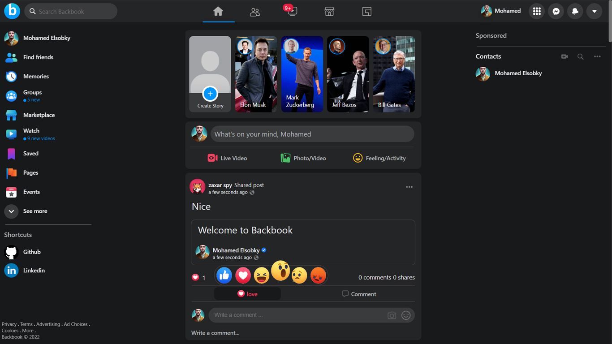The width and height of the screenshot is (612, 344).
Task: Open the Watch tab with 9+ badge
Action: tap(292, 11)
